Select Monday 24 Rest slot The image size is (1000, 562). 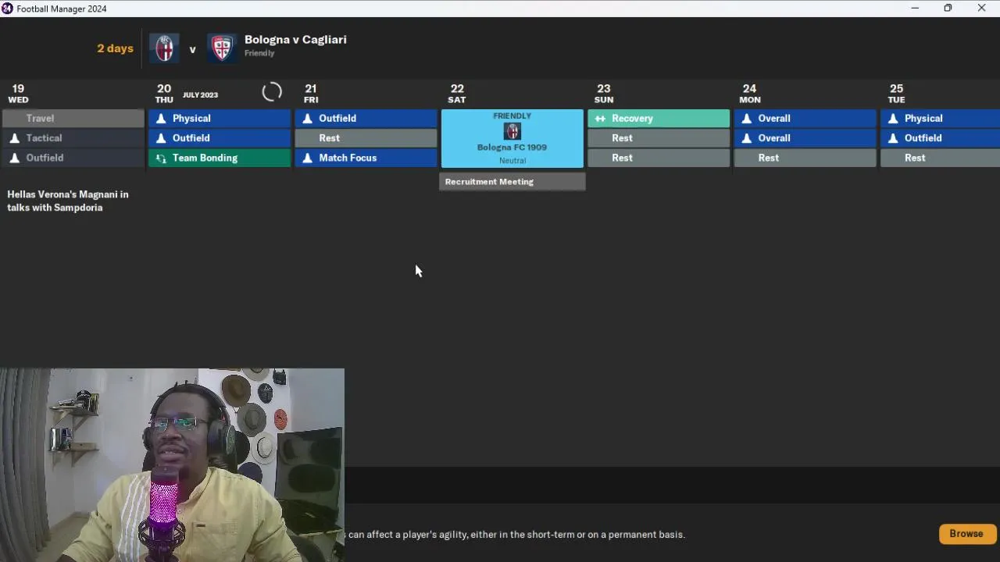(805, 158)
